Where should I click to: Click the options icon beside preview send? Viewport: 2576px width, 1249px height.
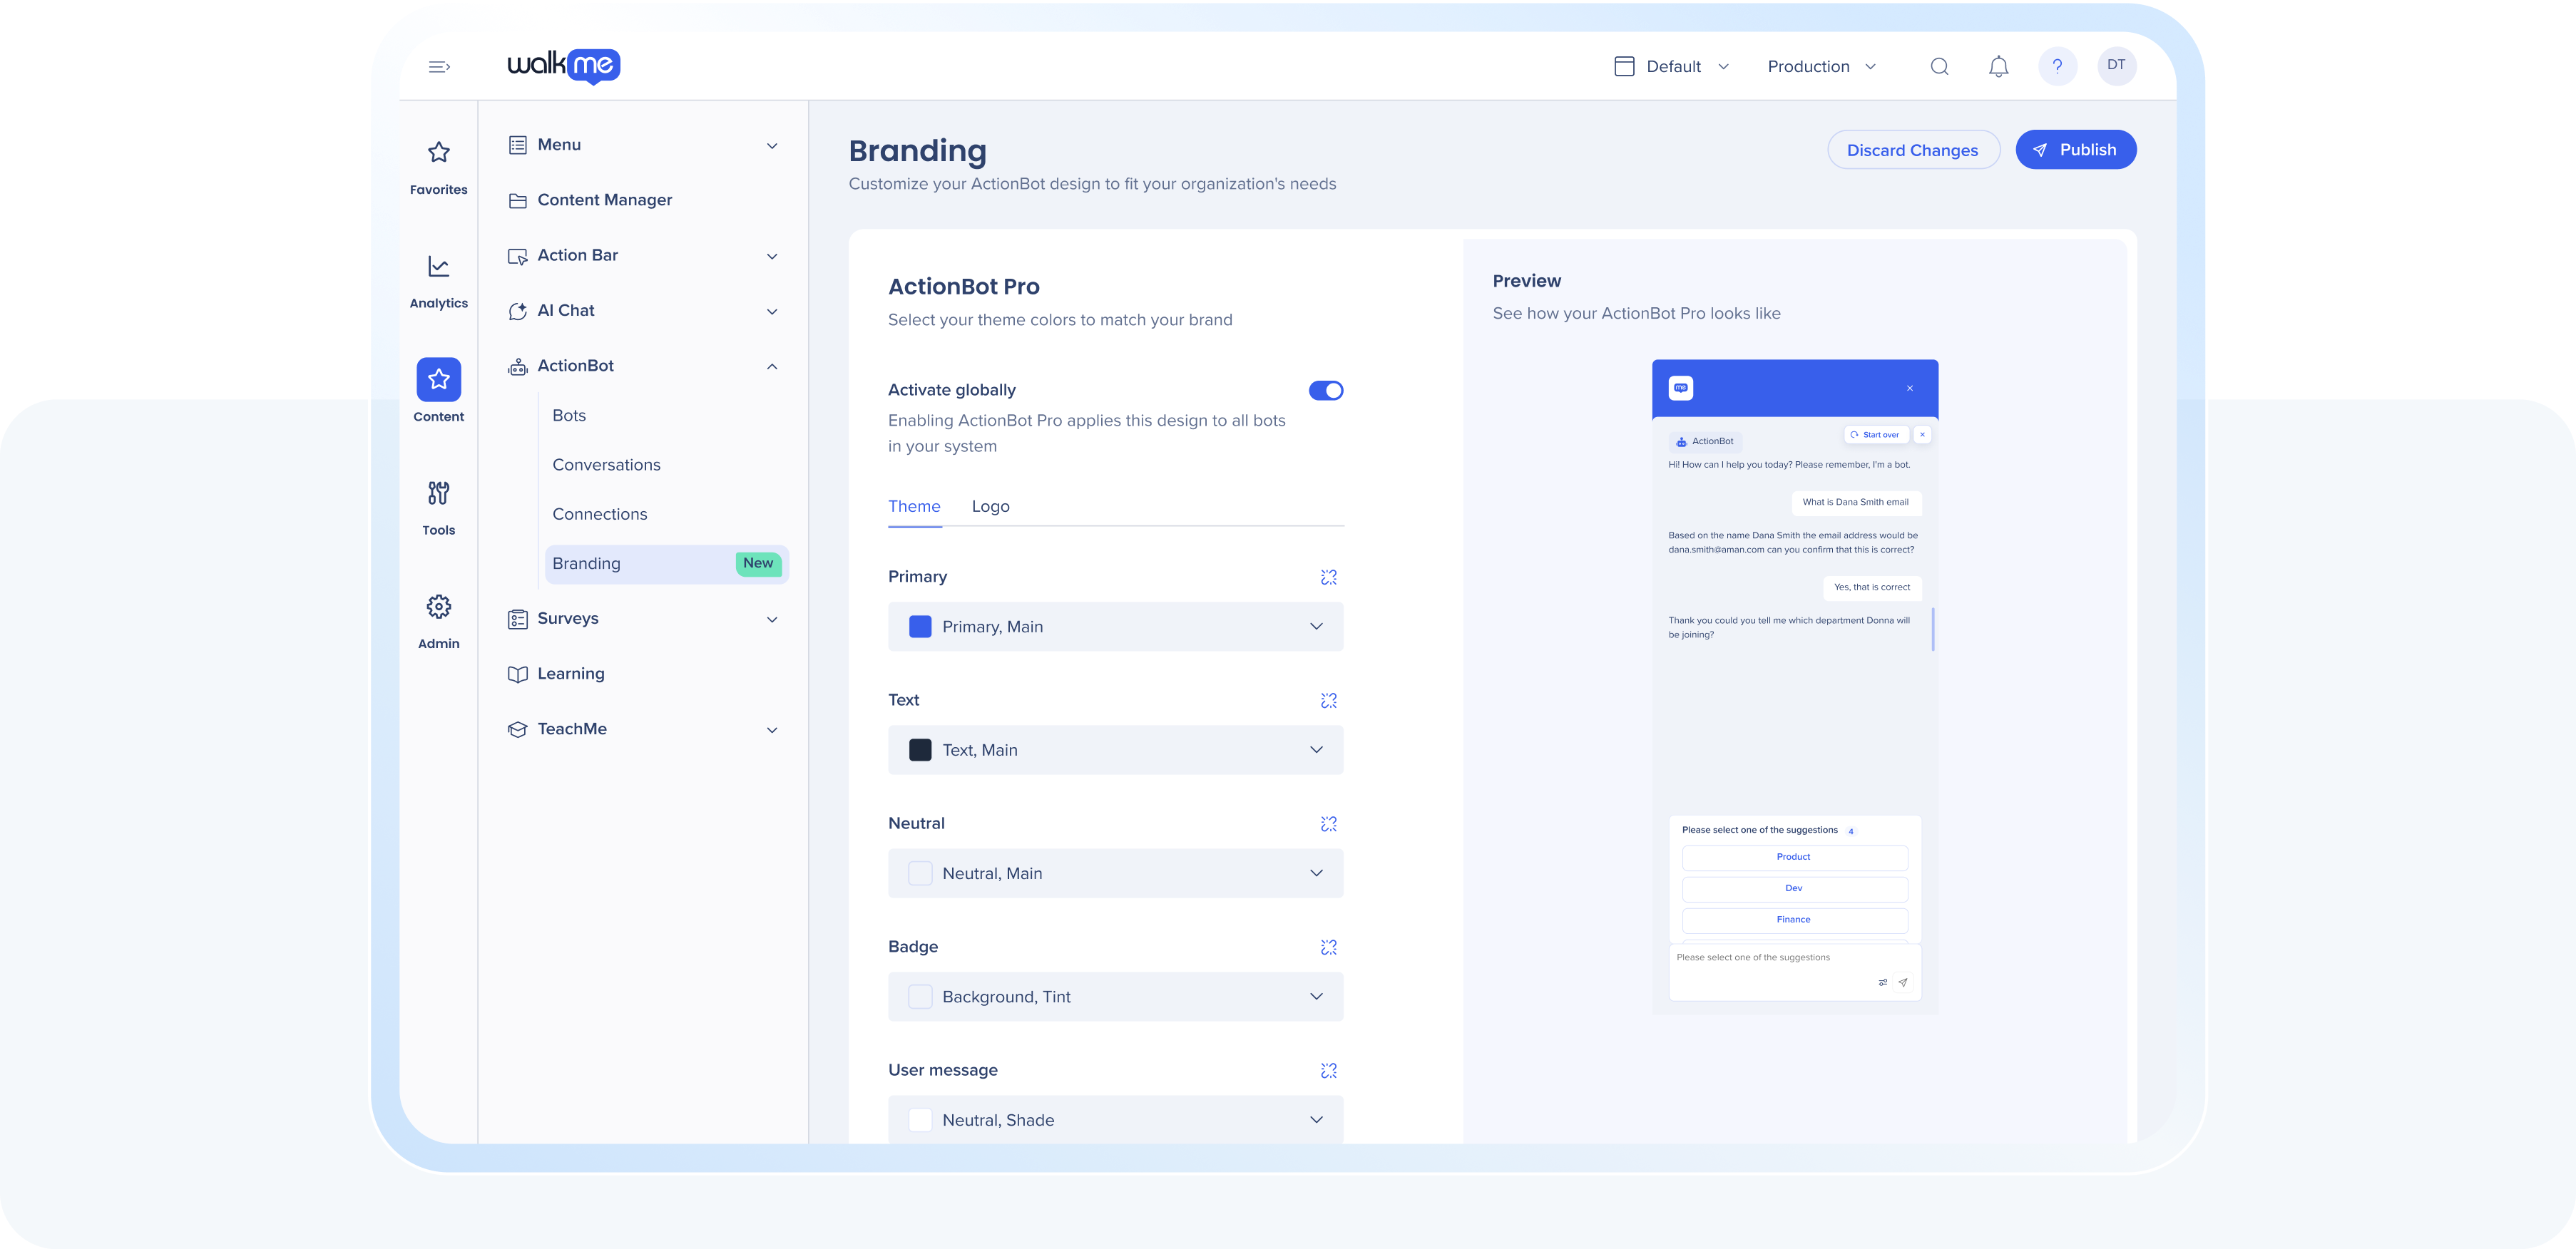point(1882,983)
